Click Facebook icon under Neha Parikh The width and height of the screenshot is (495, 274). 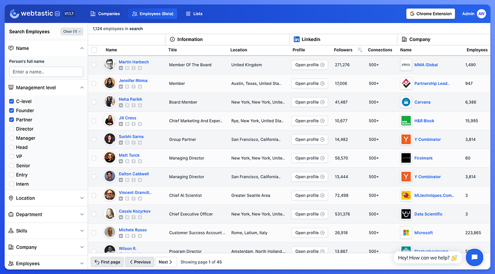click(134, 105)
